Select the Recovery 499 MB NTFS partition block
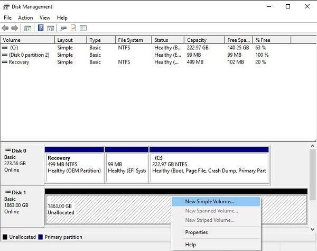Image resolution: width=317 pixels, height=251 pixels. (x=74, y=165)
